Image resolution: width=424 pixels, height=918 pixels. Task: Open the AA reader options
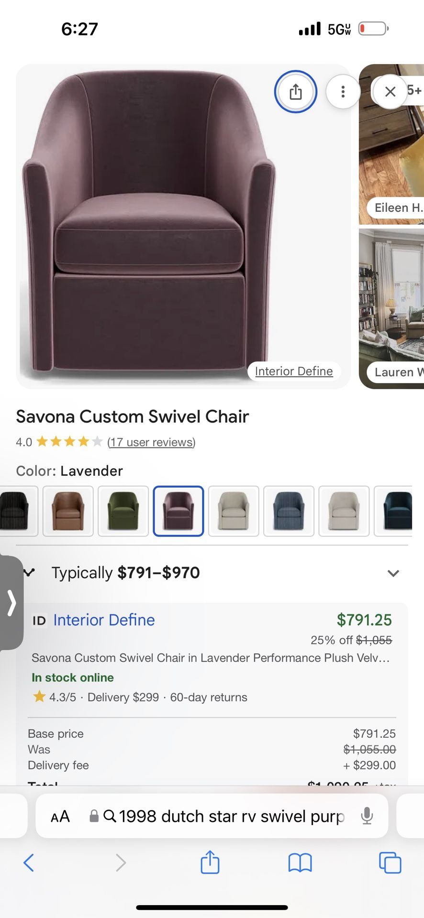[x=60, y=816]
